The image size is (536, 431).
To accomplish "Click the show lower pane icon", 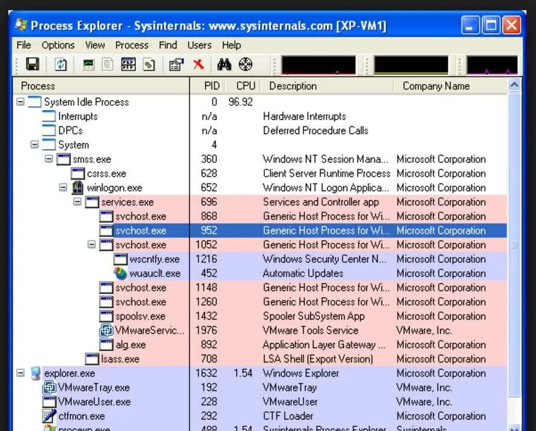I will (x=129, y=64).
